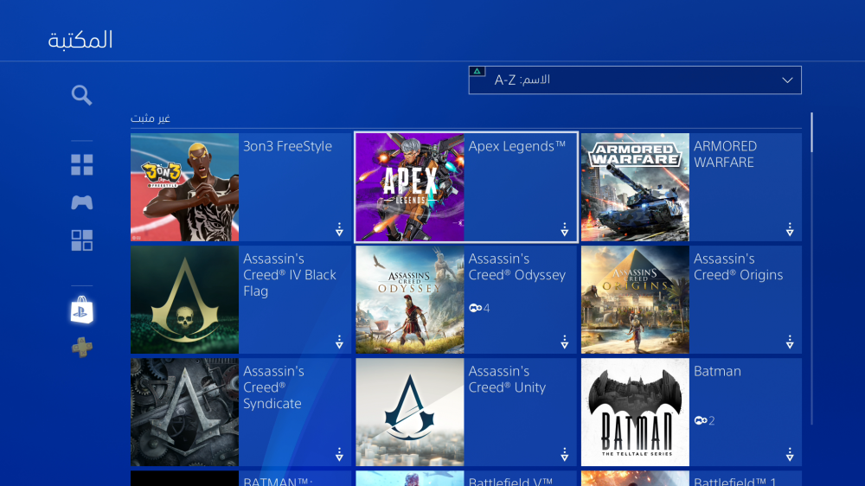Open the A-Z name sort dropdown
Screen dimensions: 865x486
[635, 80]
